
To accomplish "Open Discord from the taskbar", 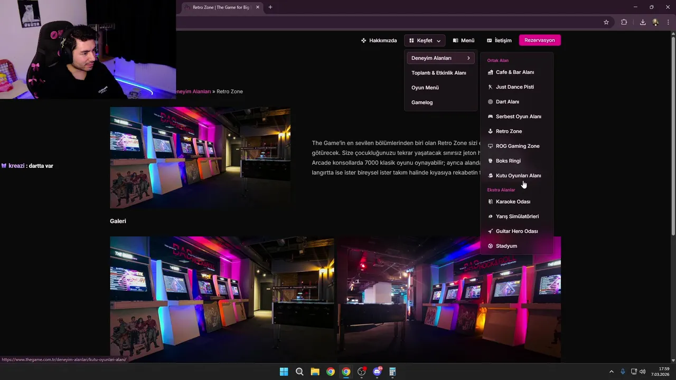I will (377, 372).
